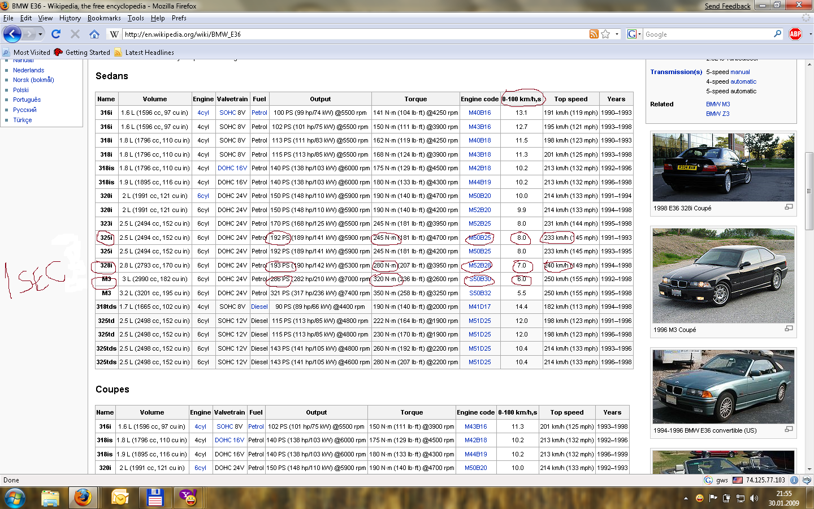Focus the Google search input field

708,34
